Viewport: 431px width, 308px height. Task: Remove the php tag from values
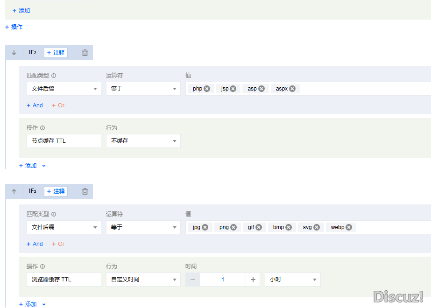[207, 89]
